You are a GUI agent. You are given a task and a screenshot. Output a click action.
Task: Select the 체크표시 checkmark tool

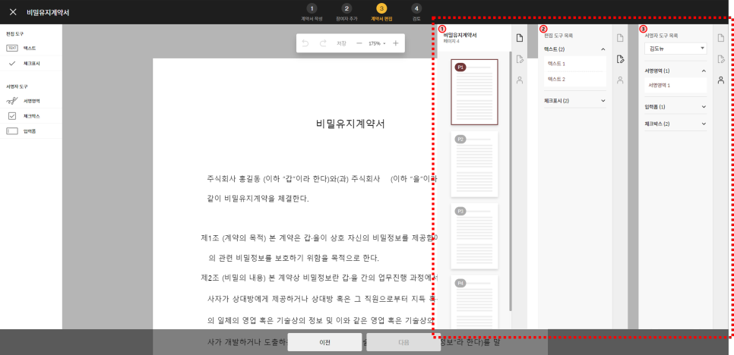[x=31, y=63]
